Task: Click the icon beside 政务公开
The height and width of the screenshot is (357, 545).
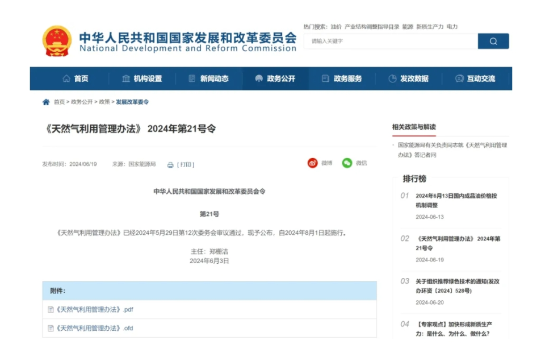Action: point(259,78)
